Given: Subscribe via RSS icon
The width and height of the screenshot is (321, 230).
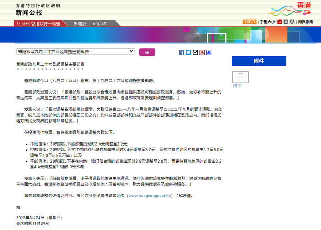Looking at the screenshot, I should 249,22.
